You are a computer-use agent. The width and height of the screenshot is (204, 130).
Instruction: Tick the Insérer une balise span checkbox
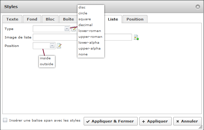5,120
